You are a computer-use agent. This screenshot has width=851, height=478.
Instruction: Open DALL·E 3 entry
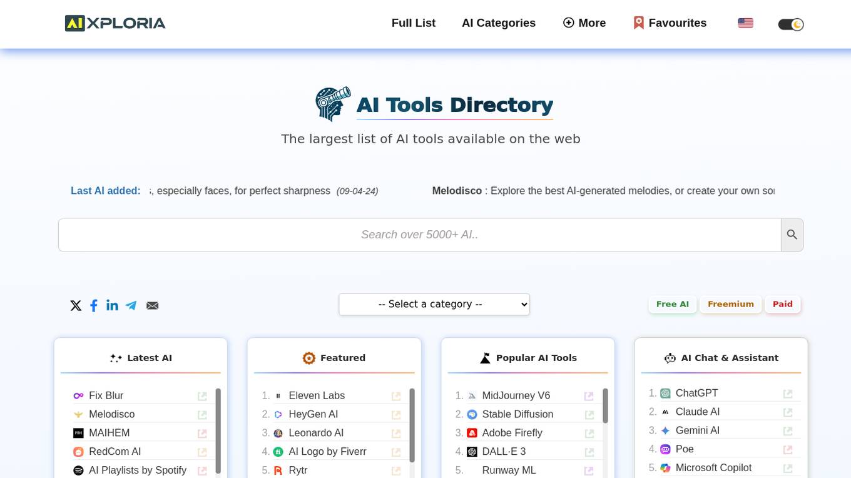(x=504, y=452)
